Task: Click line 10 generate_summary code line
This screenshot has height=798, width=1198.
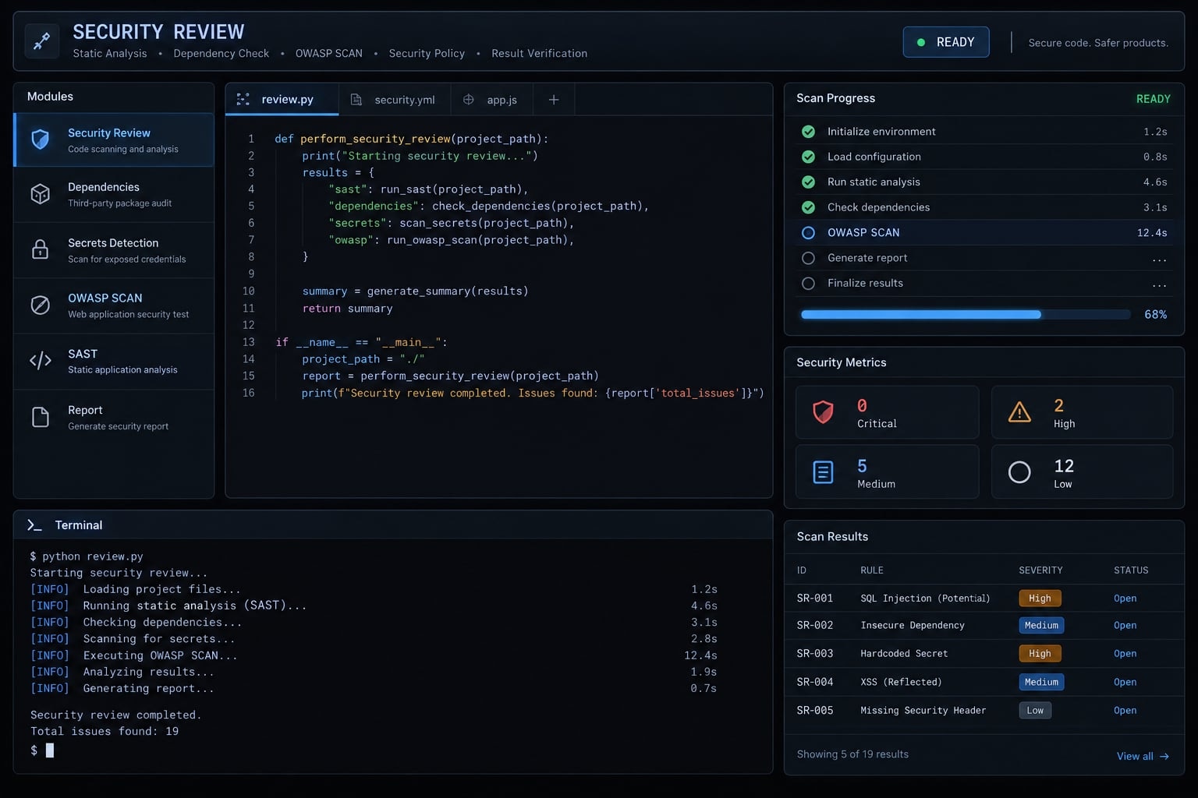Action: (415, 291)
